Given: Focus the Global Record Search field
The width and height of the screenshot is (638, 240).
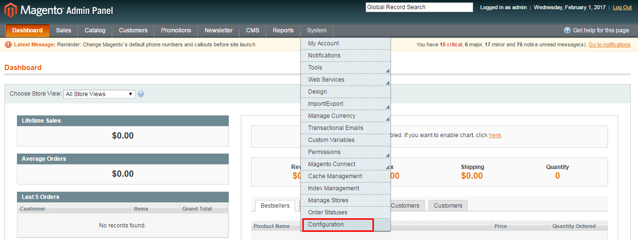Looking at the screenshot, I should (419, 7).
